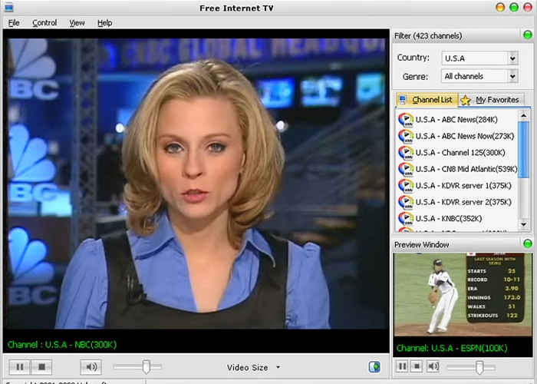The image size is (537, 384).
Task: Click the channel list scrollbar thumb
Action: click(x=524, y=150)
